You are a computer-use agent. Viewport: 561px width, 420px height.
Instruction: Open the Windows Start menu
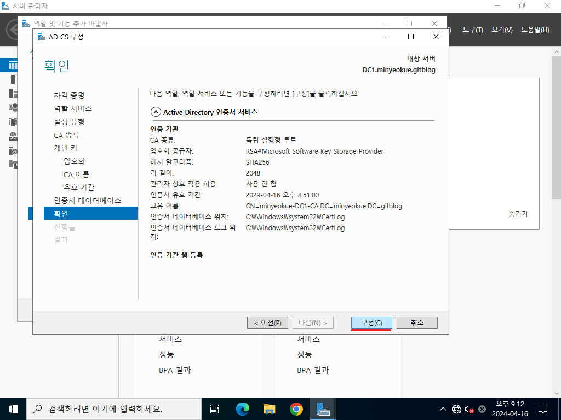(13, 409)
